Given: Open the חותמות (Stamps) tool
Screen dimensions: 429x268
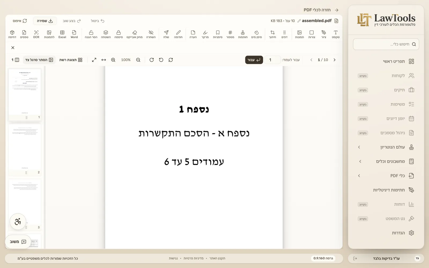Looking at the screenshot, I should (x=243, y=34).
